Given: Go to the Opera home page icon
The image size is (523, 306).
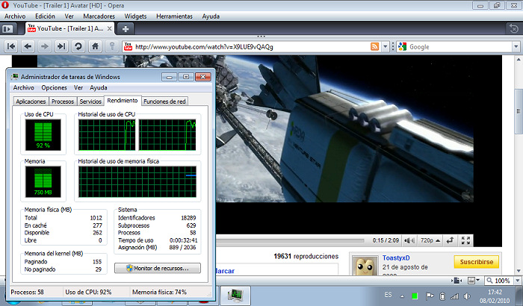Looking at the screenshot, I should (95, 46).
